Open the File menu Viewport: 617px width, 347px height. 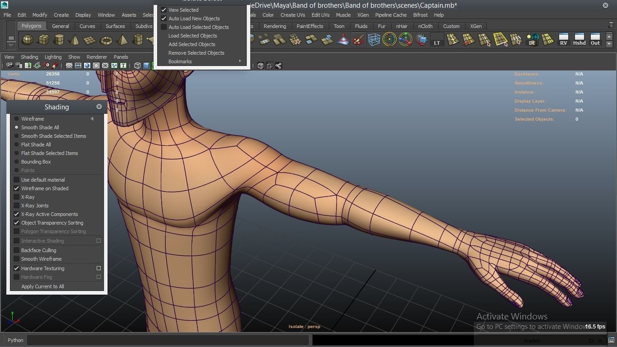[x=7, y=15]
